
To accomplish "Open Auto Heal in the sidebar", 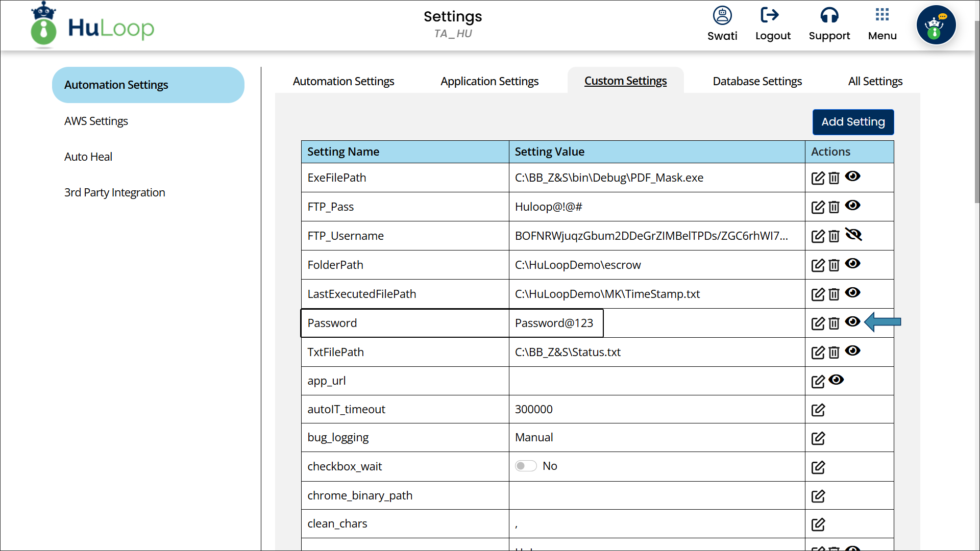I will (88, 157).
